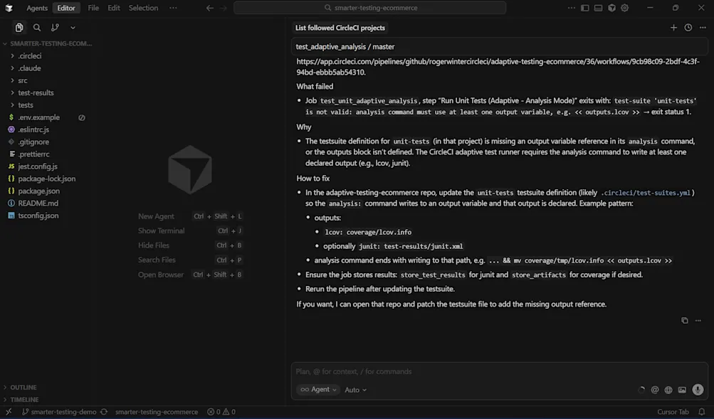
Task: Open the sidebar Search icon
Action: [x=37, y=28]
